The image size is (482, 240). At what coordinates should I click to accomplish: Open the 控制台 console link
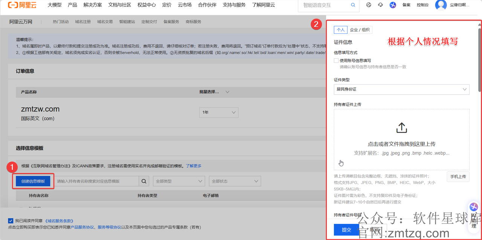point(423,5)
